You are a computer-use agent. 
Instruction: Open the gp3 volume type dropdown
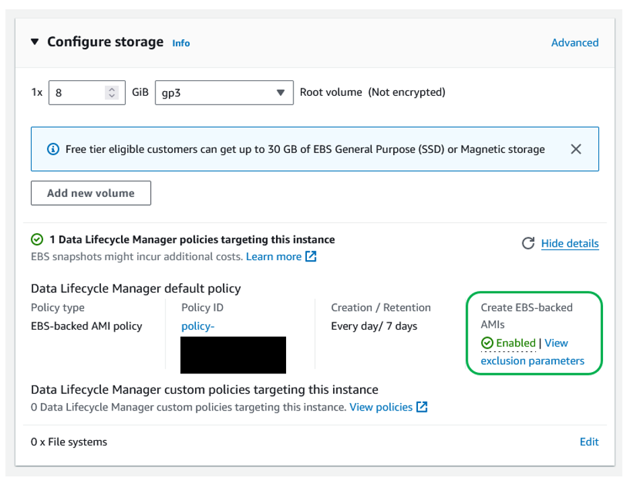tap(223, 92)
